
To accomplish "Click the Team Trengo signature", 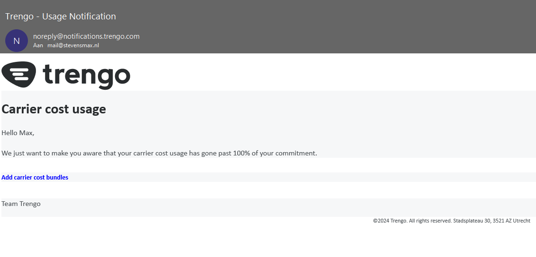I will (21, 204).
